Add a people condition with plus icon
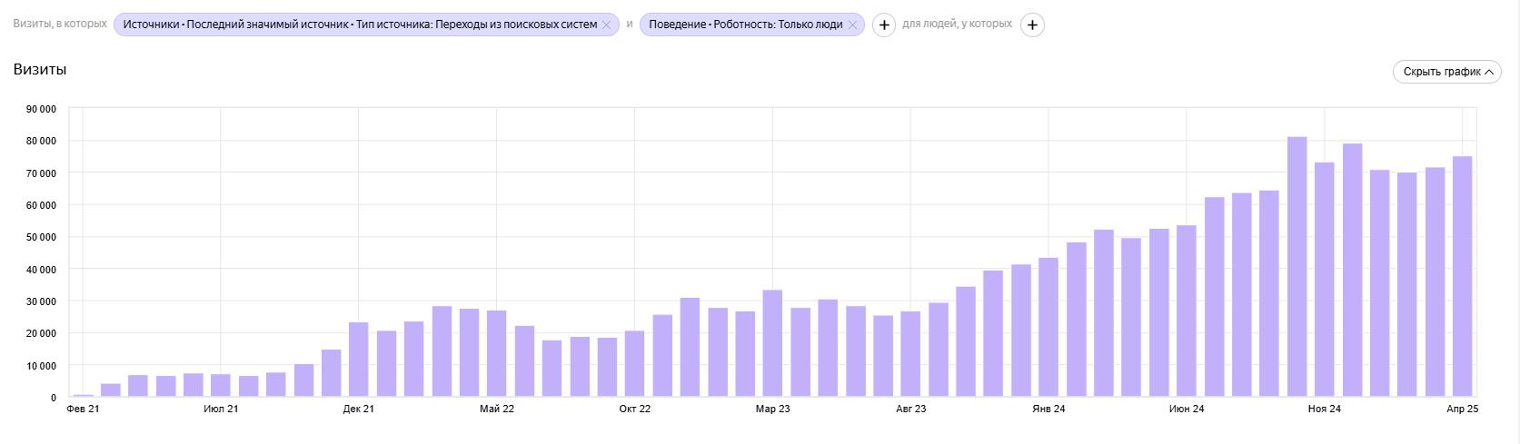 pyautogui.click(x=1032, y=25)
